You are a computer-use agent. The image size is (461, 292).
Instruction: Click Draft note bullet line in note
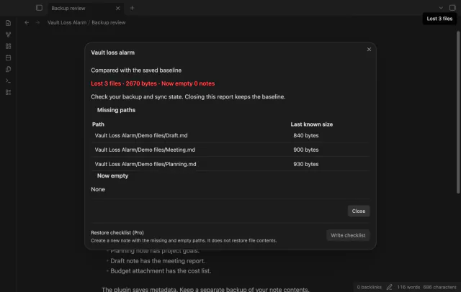(158, 261)
